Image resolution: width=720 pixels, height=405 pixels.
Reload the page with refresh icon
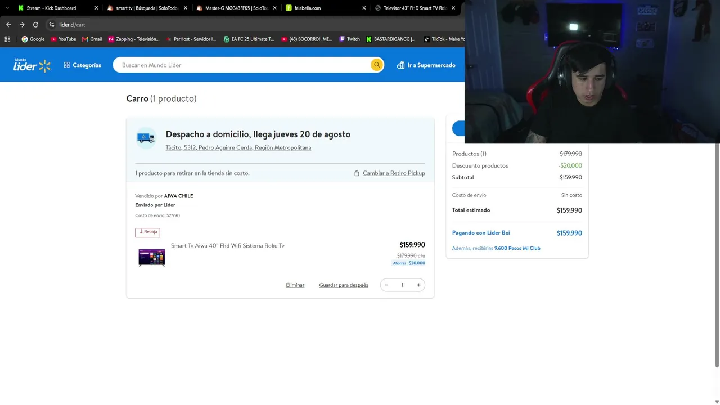(35, 25)
